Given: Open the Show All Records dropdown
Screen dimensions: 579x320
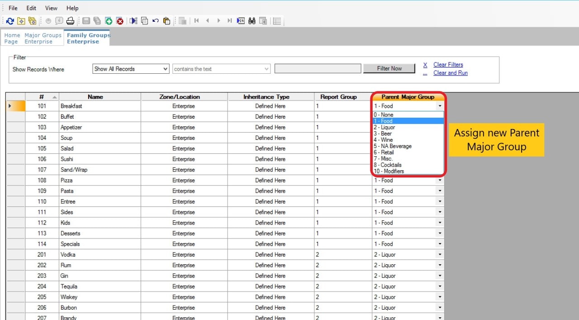Looking at the screenshot, I should click(x=131, y=69).
